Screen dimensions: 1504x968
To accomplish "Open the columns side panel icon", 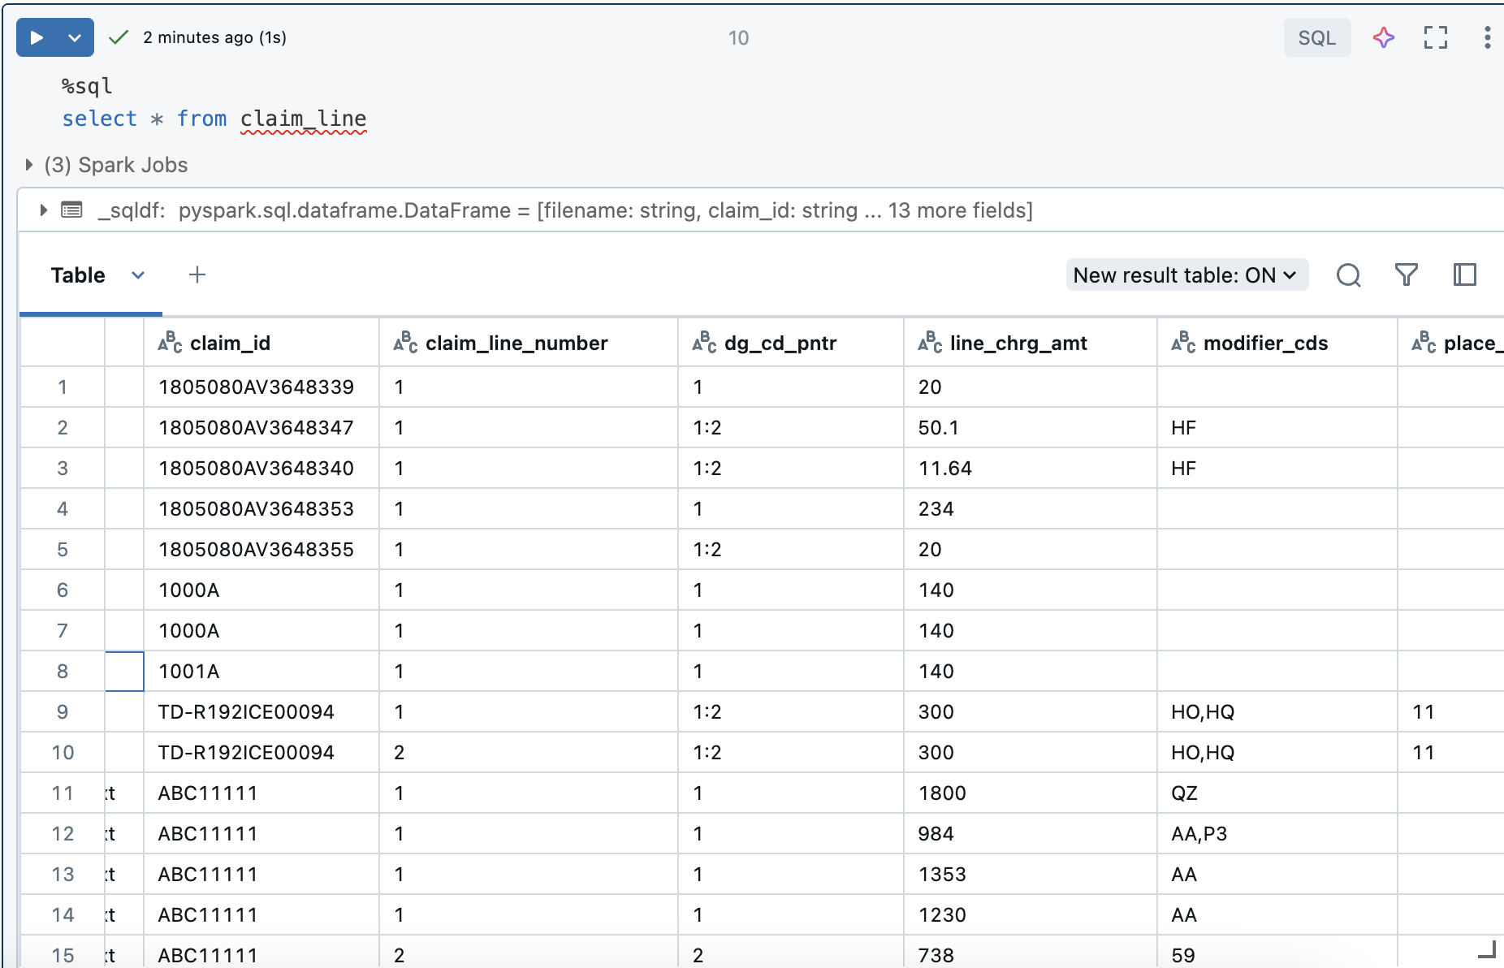I will (x=1464, y=275).
